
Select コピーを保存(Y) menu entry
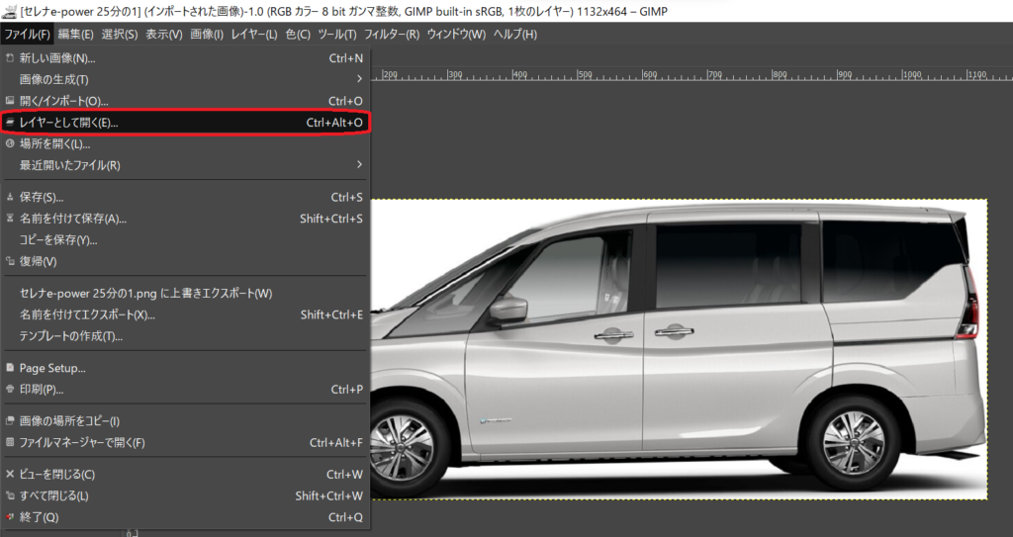coord(58,239)
